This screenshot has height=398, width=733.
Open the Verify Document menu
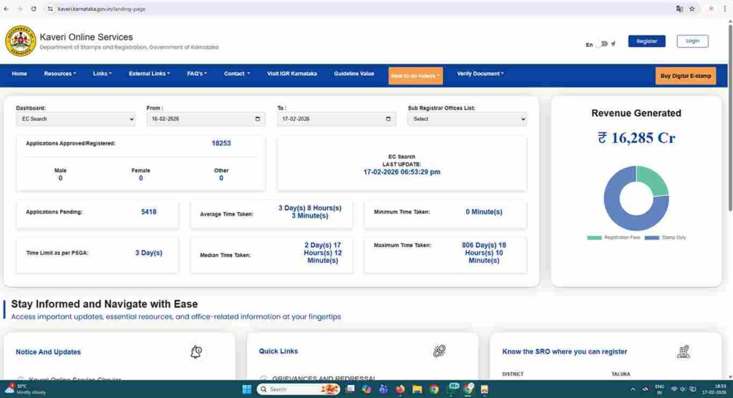[x=480, y=74]
